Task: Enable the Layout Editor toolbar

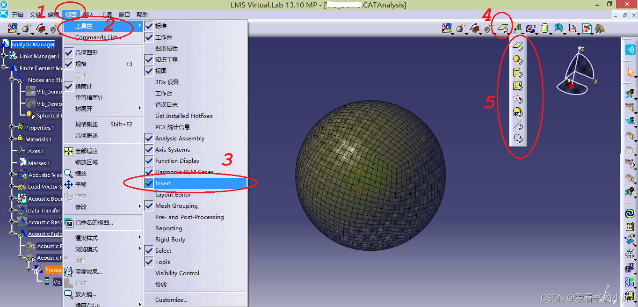Action: 173,194
